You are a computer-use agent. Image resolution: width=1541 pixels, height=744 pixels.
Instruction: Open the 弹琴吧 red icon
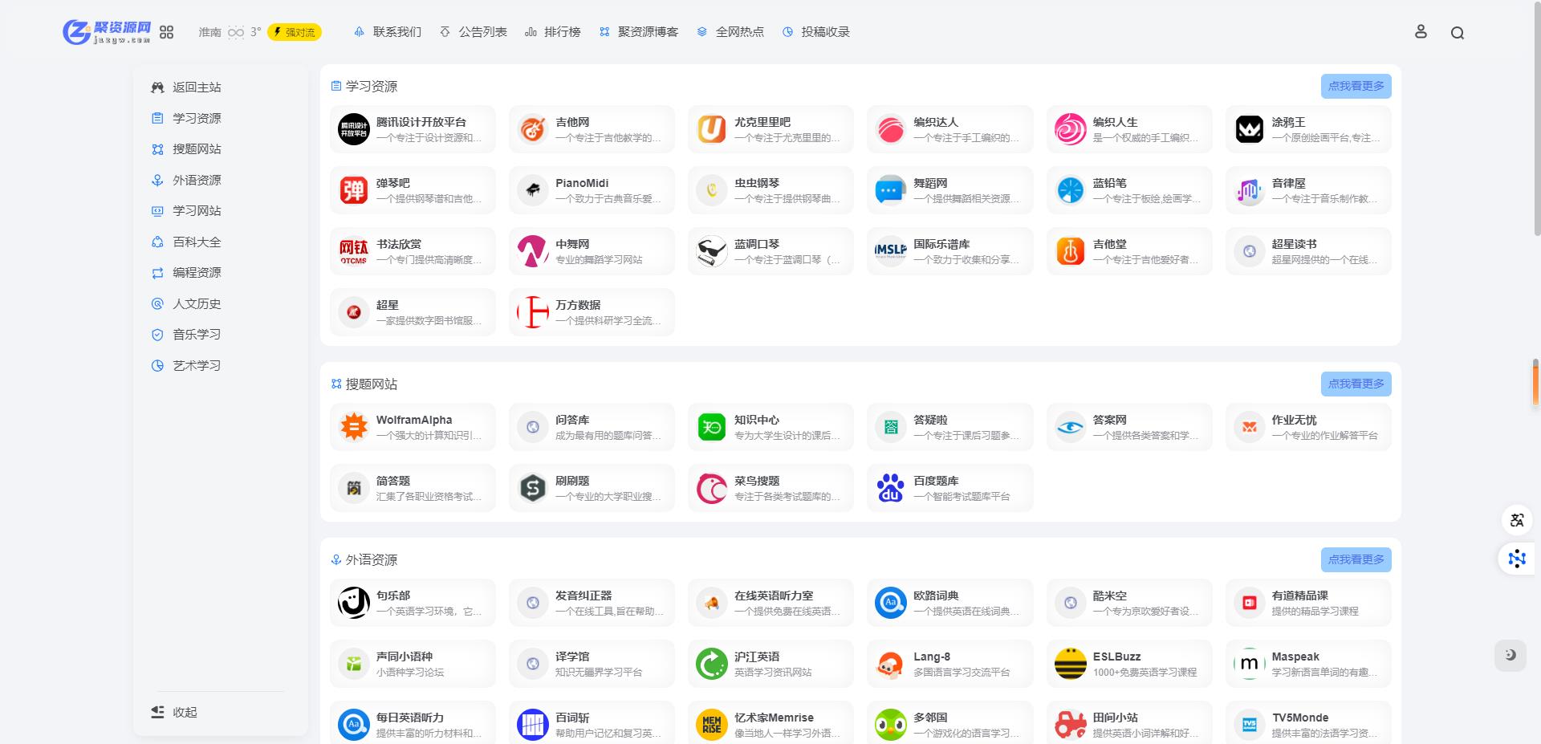point(354,190)
